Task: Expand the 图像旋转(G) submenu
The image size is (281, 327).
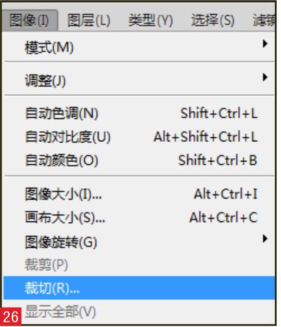Action: 139,242
